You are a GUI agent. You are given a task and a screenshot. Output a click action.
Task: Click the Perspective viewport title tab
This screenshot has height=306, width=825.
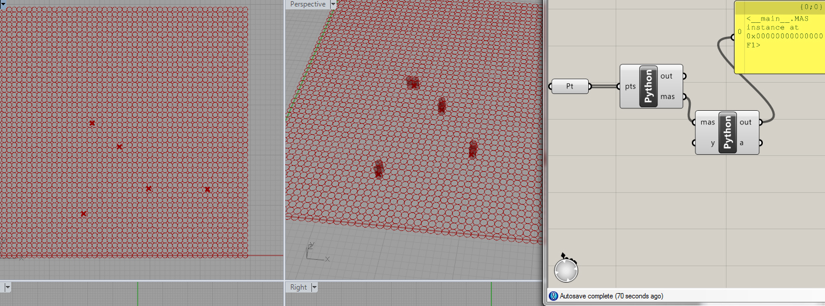(307, 4)
